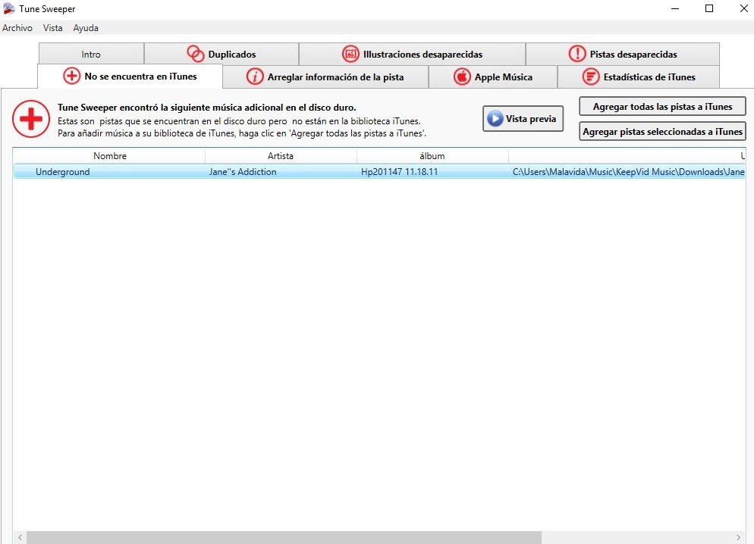Click the Pistas desaparecidas exclamation icon

[577, 54]
